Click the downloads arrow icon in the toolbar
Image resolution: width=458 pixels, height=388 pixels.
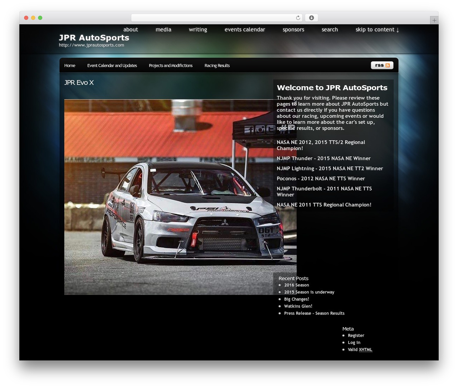click(x=312, y=18)
